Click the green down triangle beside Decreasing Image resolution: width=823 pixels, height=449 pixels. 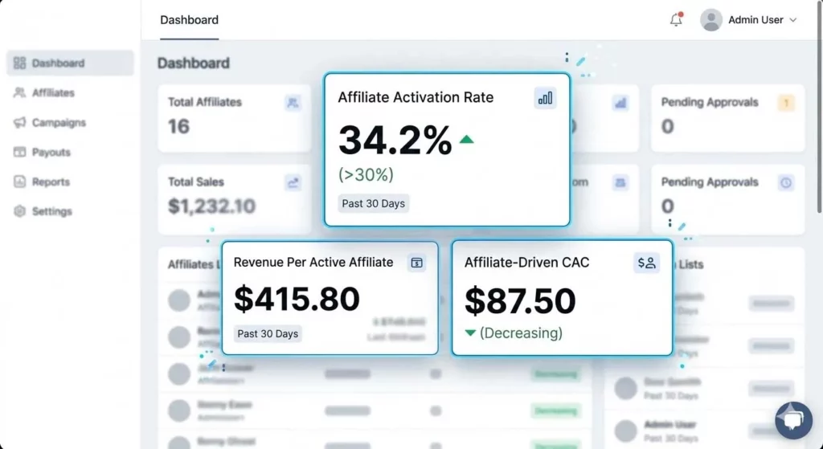point(470,333)
